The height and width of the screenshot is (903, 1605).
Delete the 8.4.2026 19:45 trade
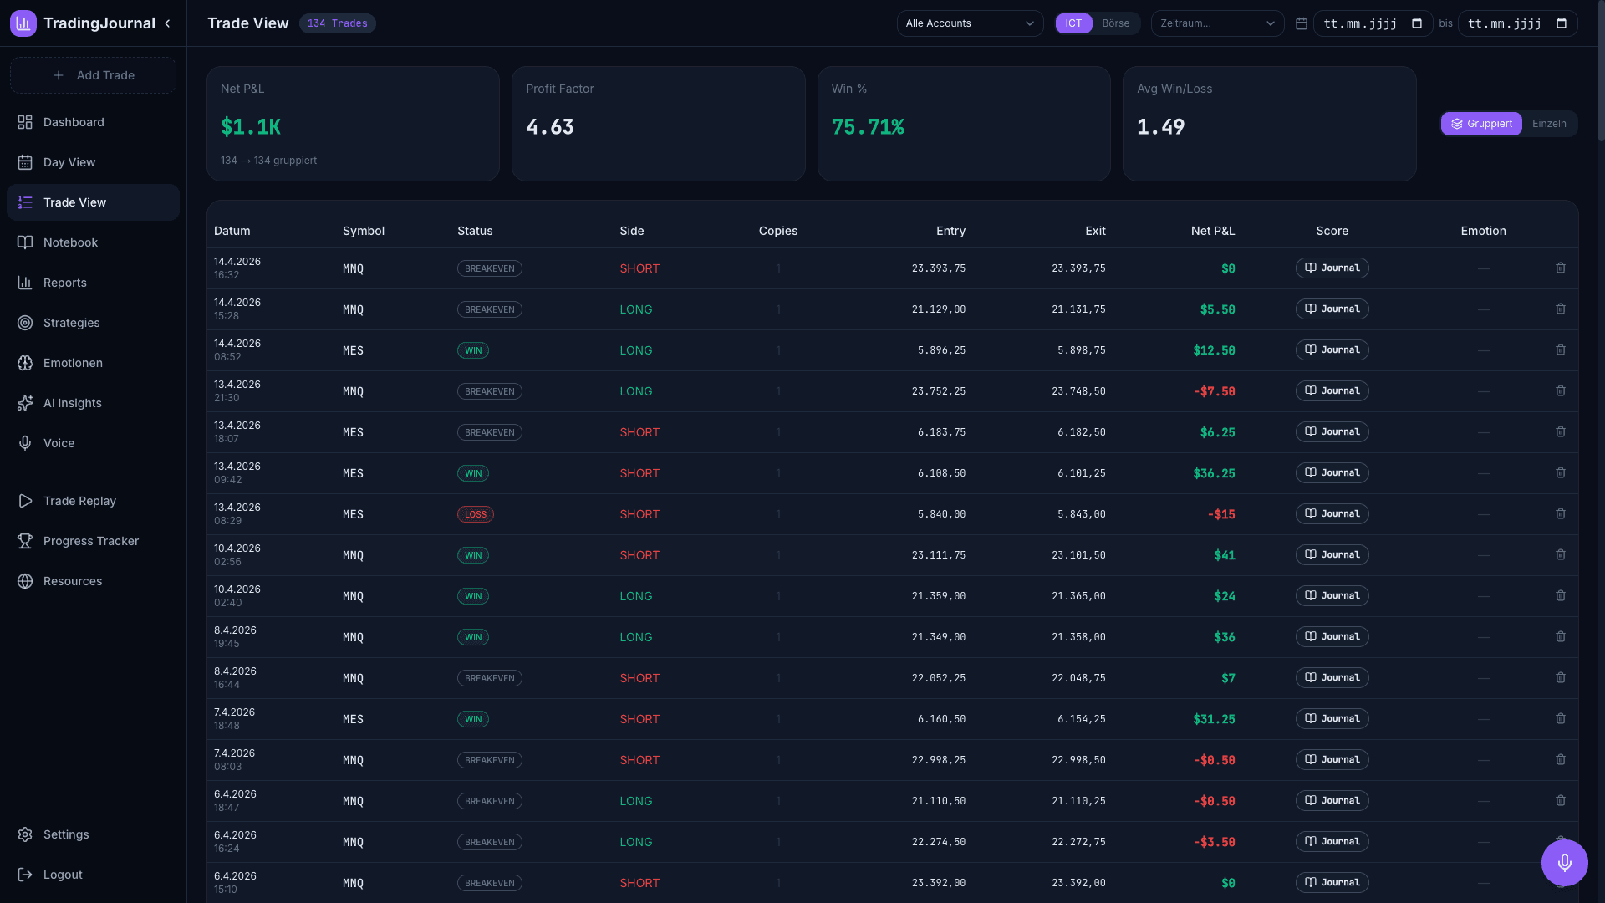[x=1560, y=637]
